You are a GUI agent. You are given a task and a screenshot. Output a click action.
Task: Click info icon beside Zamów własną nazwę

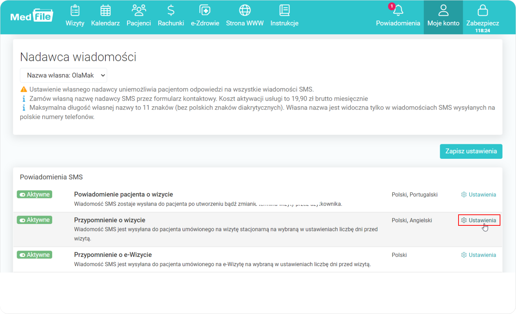(x=24, y=99)
